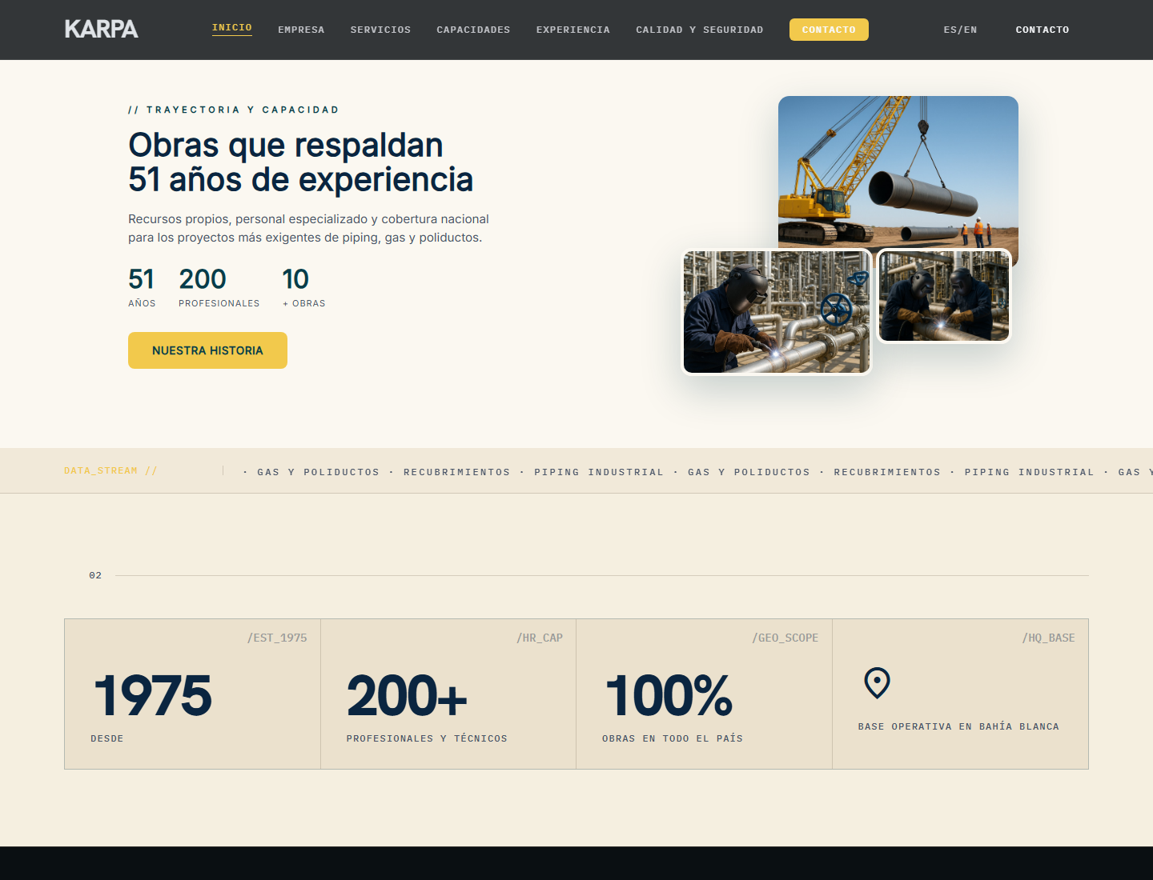Screen dimensions: 1153x880
Task: Open the crane lifting pipe photo
Action: click(x=898, y=172)
